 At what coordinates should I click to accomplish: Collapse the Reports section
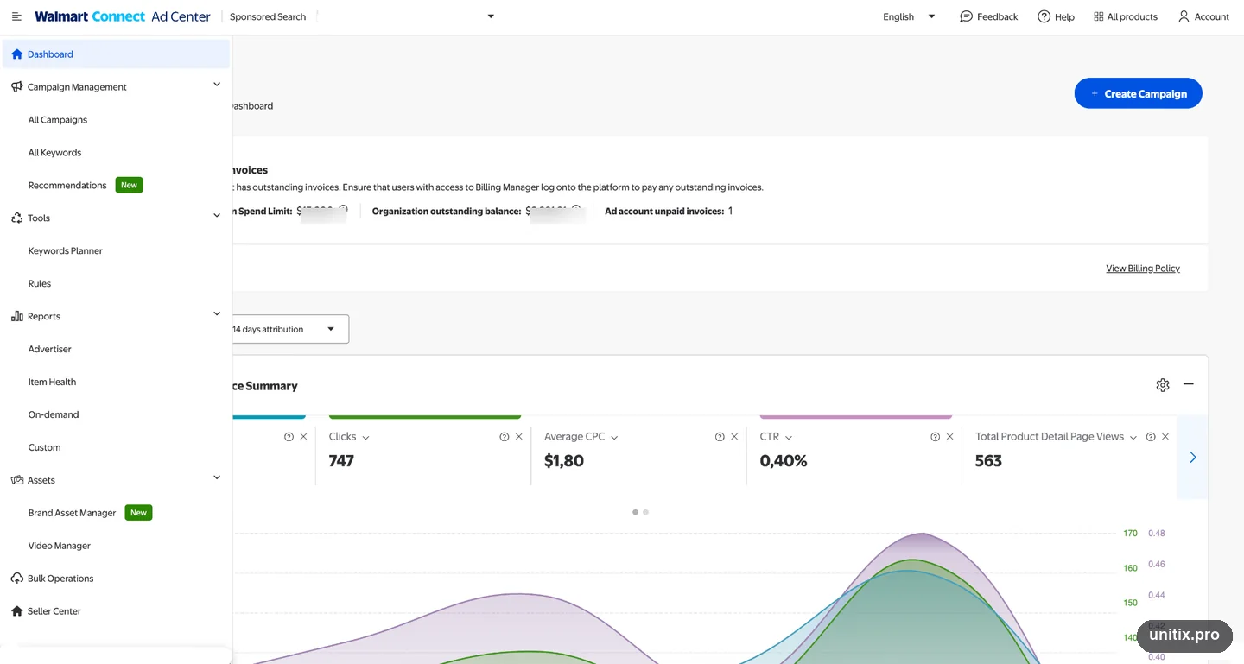[217, 314]
